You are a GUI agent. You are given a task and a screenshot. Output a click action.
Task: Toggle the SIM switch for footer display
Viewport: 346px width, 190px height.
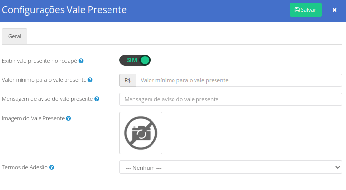click(x=135, y=60)
